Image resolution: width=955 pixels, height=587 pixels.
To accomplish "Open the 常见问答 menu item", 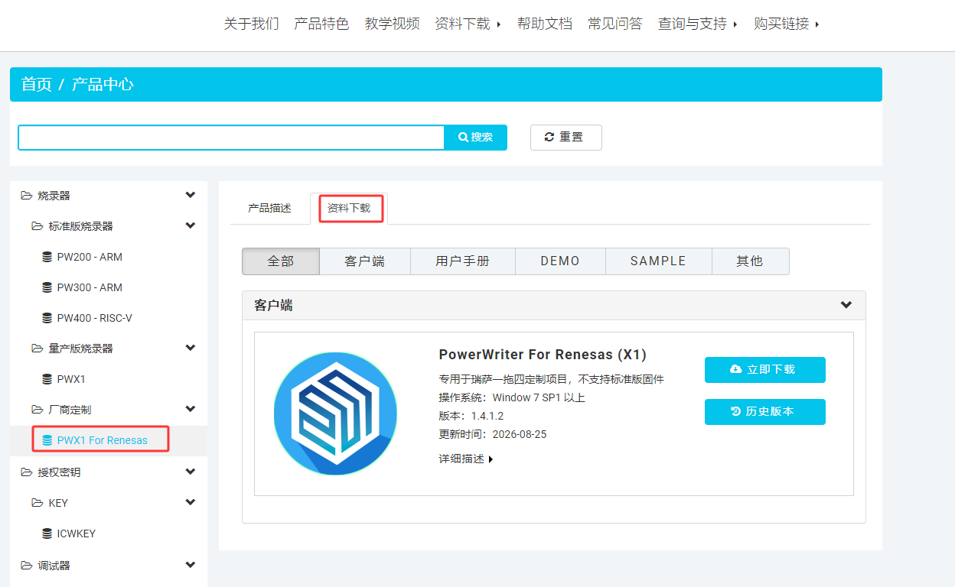I will (x=615, y=24).
